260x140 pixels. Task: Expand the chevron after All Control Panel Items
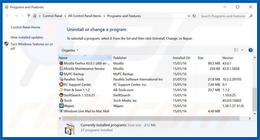[x=104, y=16]
